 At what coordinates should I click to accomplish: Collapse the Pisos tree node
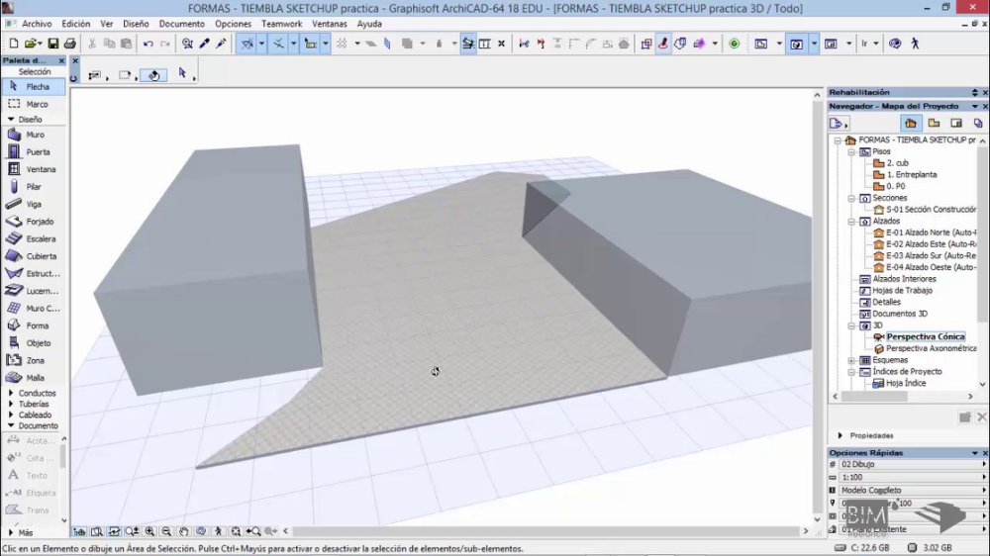tap(851, 152)
